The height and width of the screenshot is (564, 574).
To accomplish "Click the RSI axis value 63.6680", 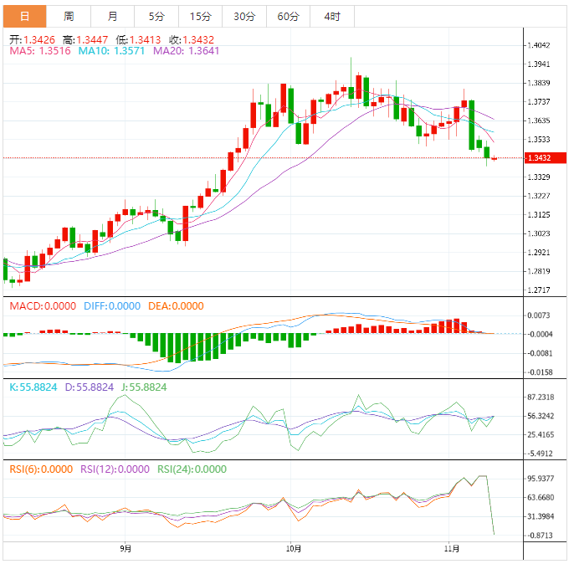I will (x=541, y=498).
